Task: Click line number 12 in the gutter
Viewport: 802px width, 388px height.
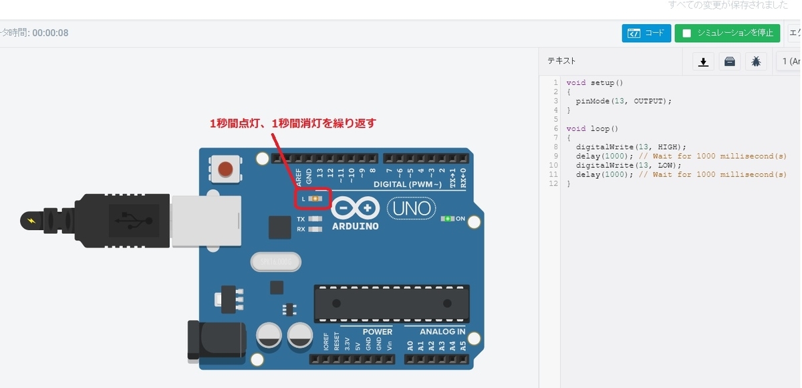Action: [553, 183]
